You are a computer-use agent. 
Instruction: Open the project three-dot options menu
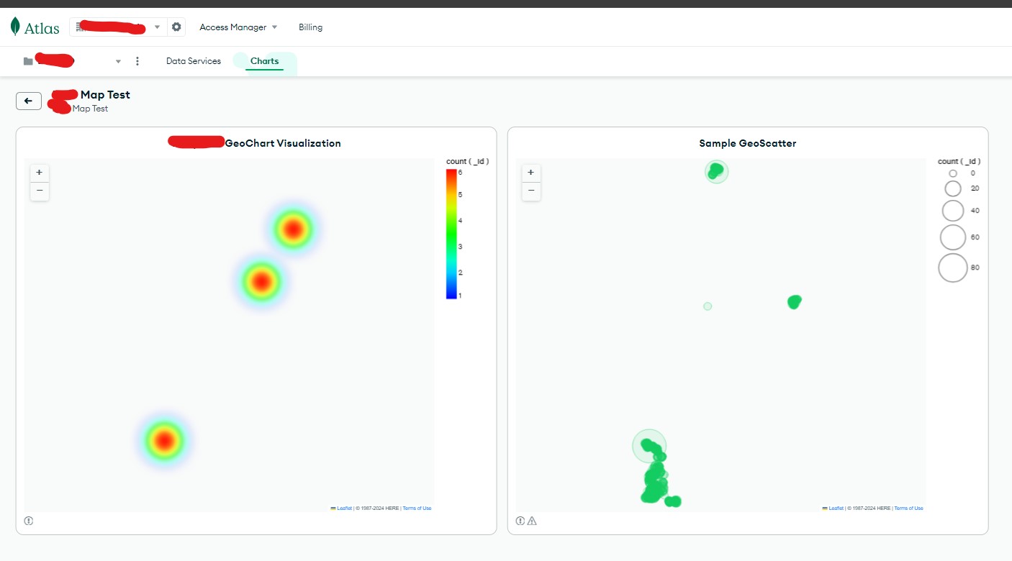pyautogui.click(x=137, y=61)
